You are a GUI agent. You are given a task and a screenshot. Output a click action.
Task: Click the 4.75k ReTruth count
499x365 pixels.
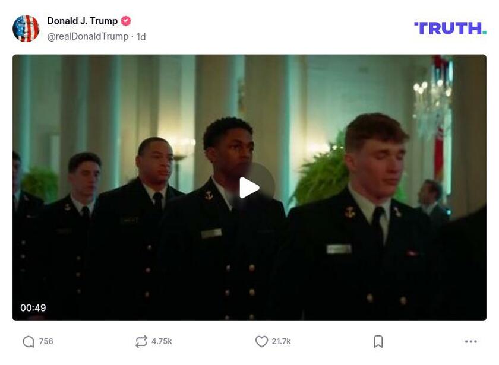coord(163,341)
